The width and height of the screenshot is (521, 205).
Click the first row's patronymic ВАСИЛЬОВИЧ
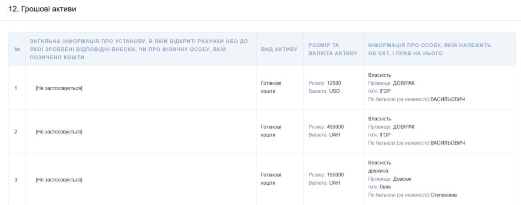[447, 100]
